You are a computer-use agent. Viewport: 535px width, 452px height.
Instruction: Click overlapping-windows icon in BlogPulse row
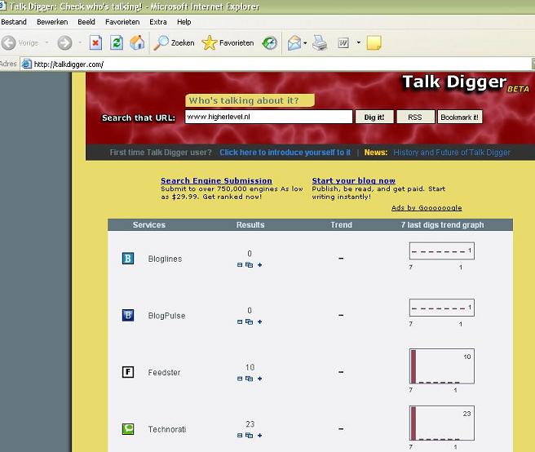[x=250, y=322]
